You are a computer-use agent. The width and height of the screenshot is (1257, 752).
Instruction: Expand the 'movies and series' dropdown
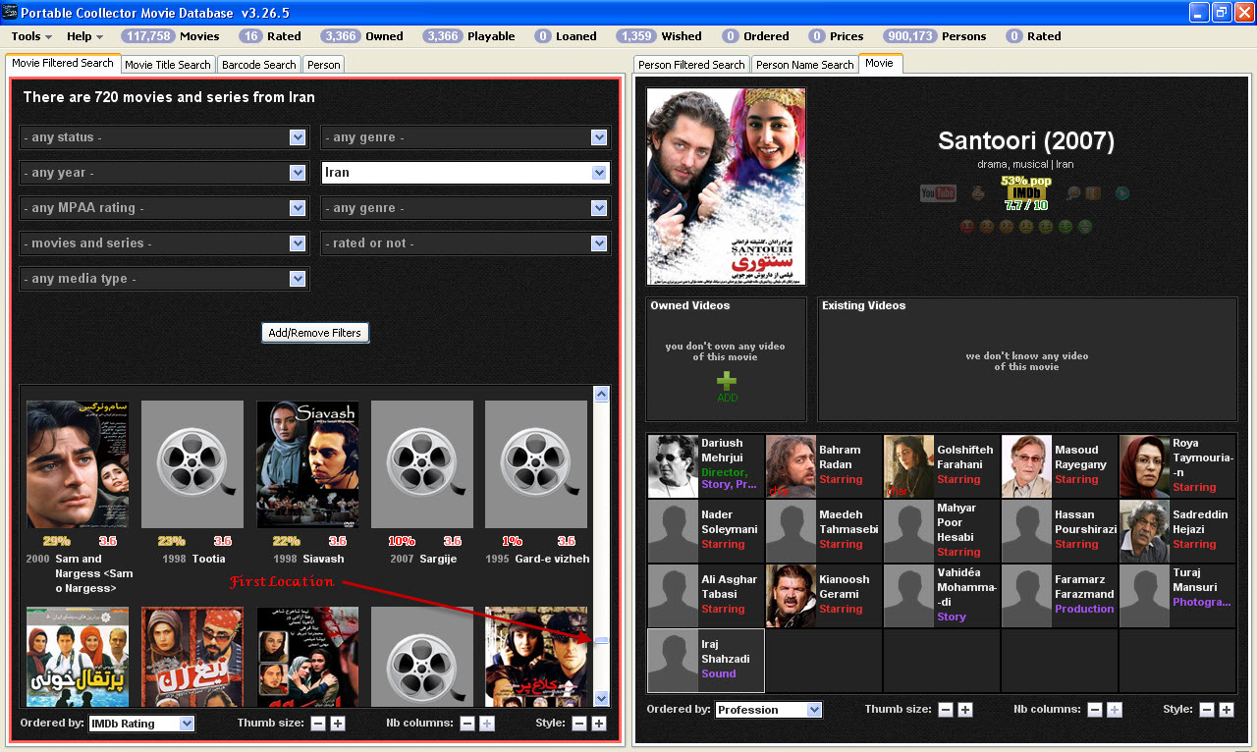click(164, 243)
